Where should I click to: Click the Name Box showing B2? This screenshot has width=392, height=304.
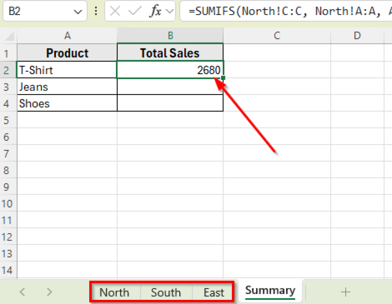click(45, 11)
